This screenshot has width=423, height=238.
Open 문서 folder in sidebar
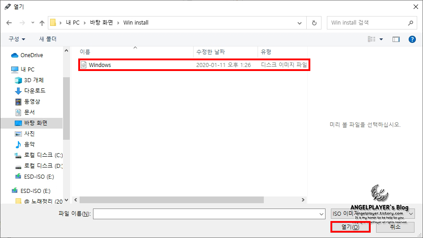tap(30, 112)
